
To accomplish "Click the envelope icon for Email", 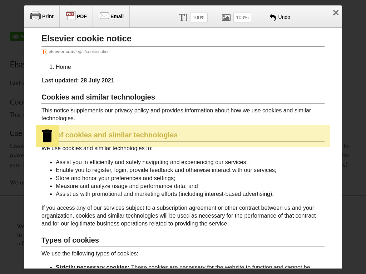I will pyautogui.click(x=104, y=16).
